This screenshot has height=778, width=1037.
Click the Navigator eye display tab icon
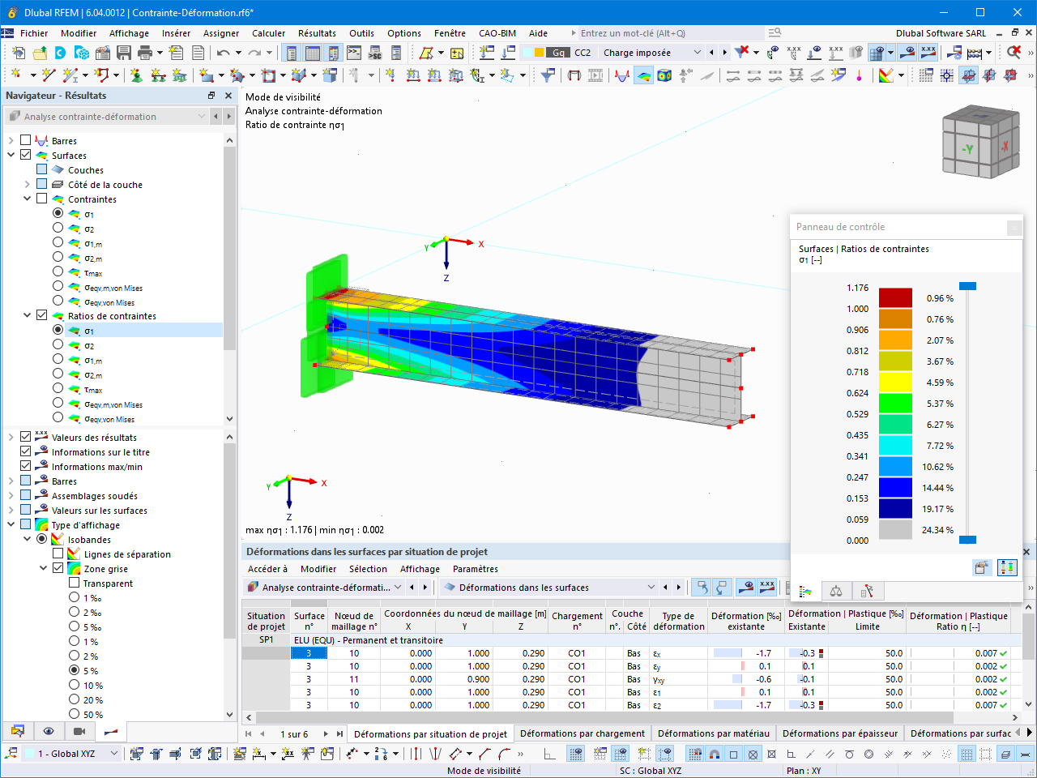49,731
